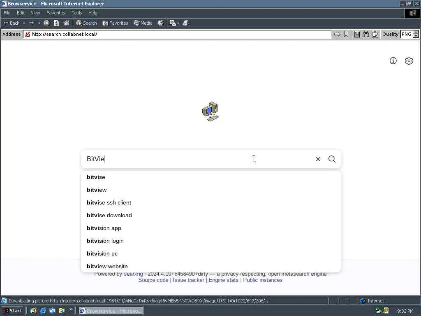Expand hidden quick launch items chevron
The image size is (421, 316).
click(71, 309)
